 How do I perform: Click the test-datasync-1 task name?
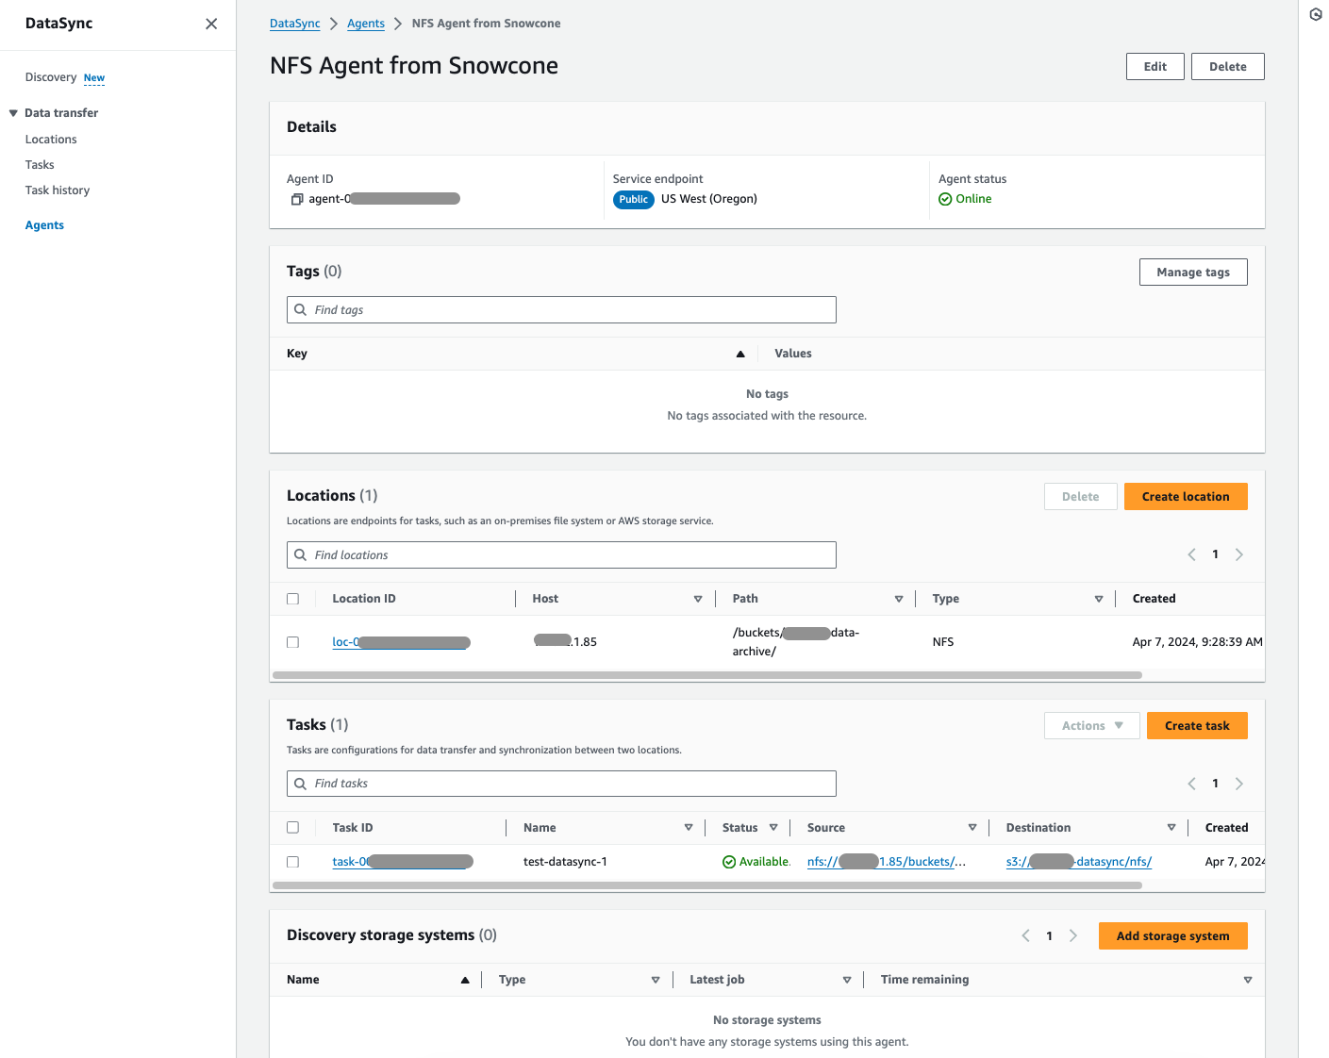pyautogui.click(x=565, y=862)
